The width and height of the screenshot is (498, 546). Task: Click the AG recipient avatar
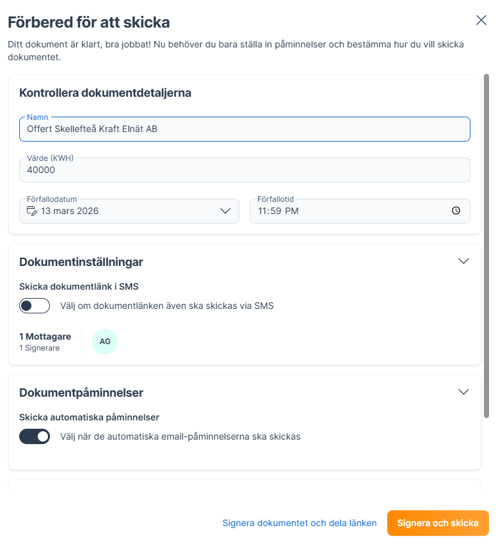pos(105,342)
